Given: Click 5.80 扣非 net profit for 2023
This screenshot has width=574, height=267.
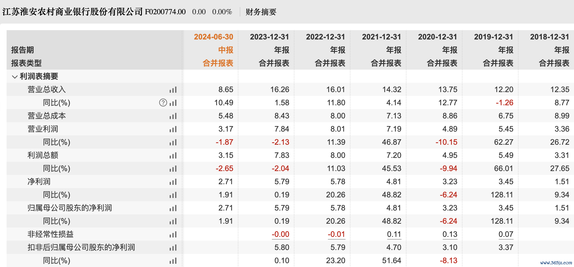Looking at the screenshot, I should tap(282, 248).
